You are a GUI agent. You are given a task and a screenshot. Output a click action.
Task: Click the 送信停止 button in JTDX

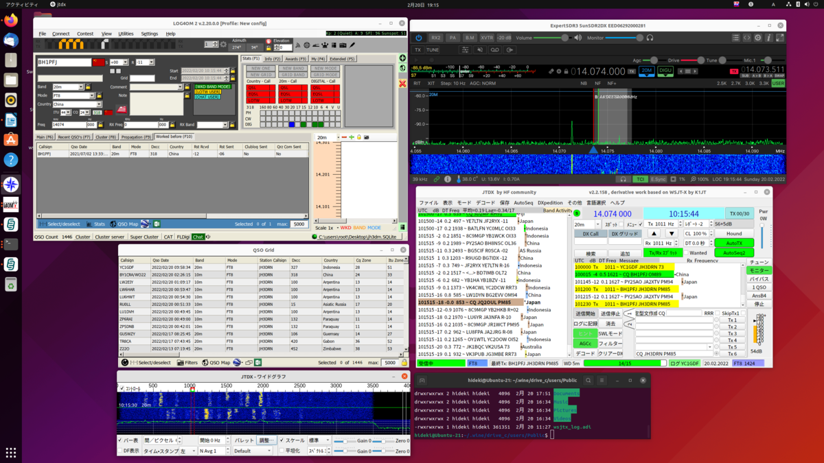(610, 313)
